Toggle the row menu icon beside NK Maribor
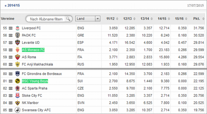The image size is (207, 114). click(11, 103)
